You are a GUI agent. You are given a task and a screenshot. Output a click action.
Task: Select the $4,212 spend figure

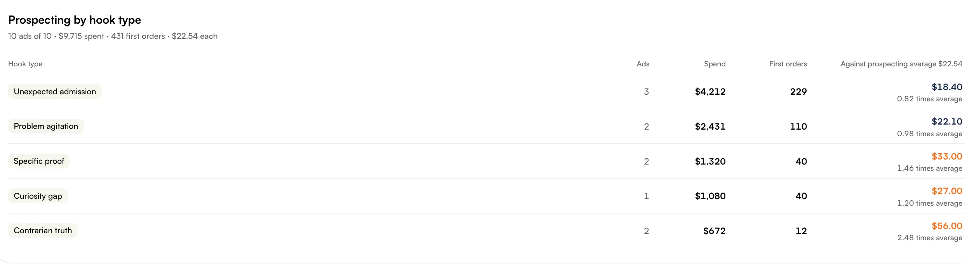[710, 92]
